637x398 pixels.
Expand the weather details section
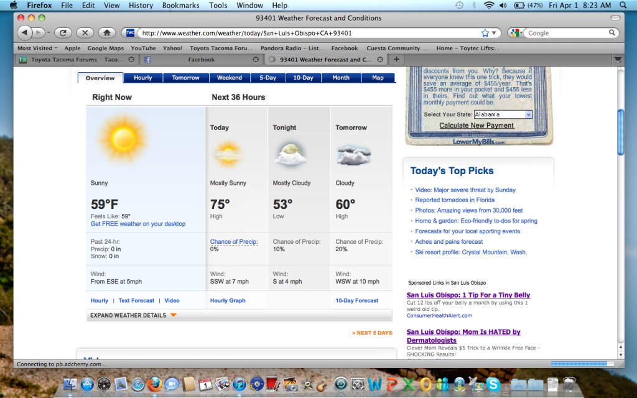(133, 315)
